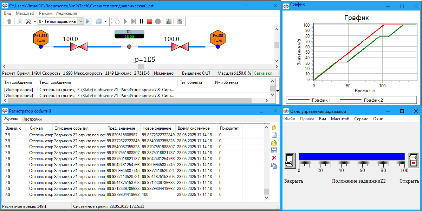422x211 pixels.
Task: Click the padlock icon in event recorder
Action: 274,127
